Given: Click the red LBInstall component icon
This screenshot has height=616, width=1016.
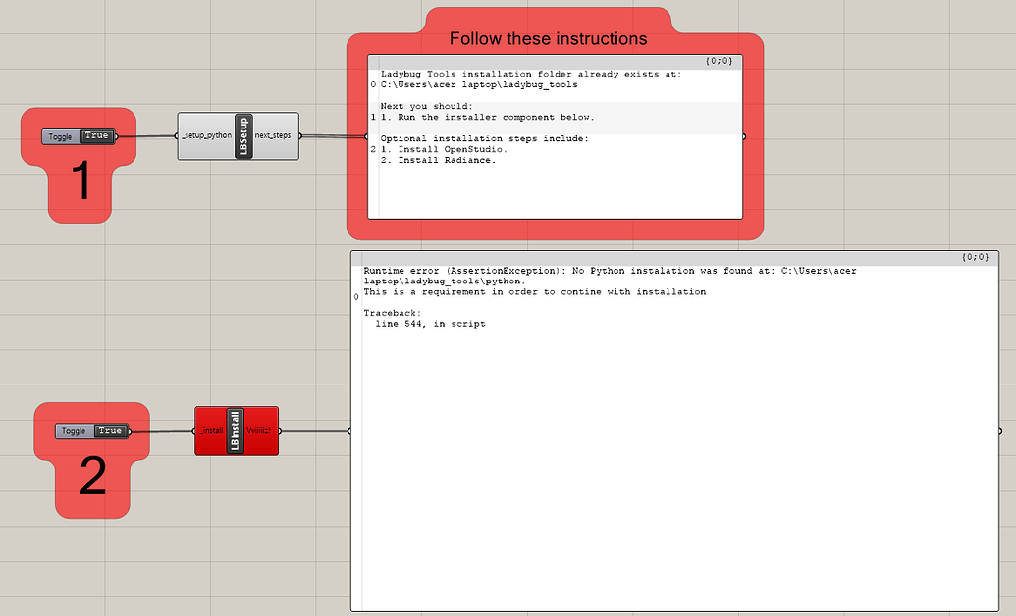Looking at the screenshot, I should click(236, 431).
